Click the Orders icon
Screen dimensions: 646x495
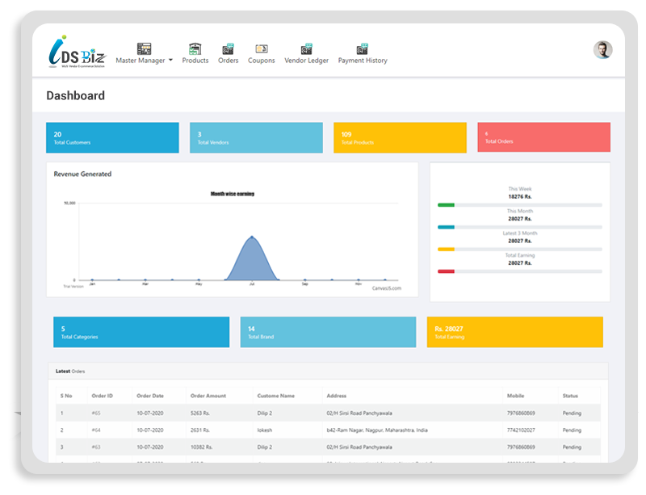229,50
